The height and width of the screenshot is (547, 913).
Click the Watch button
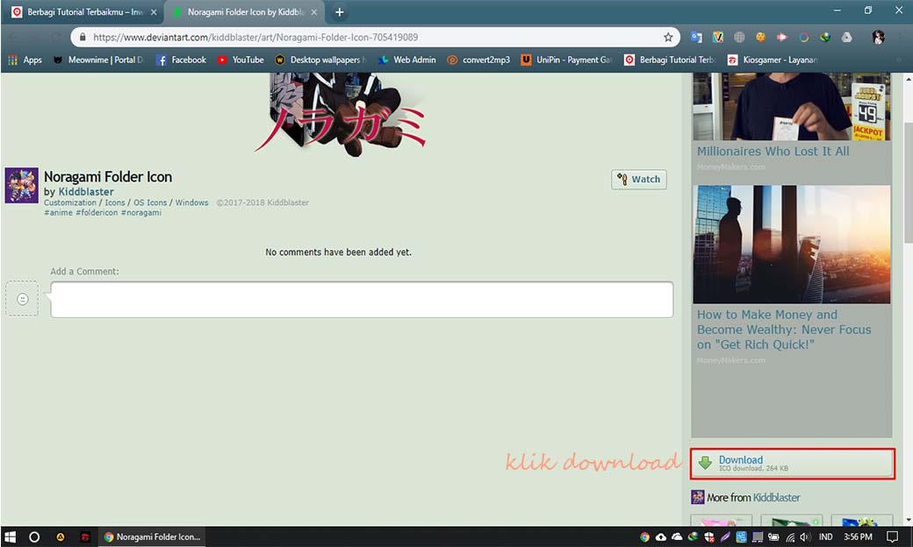639,180
